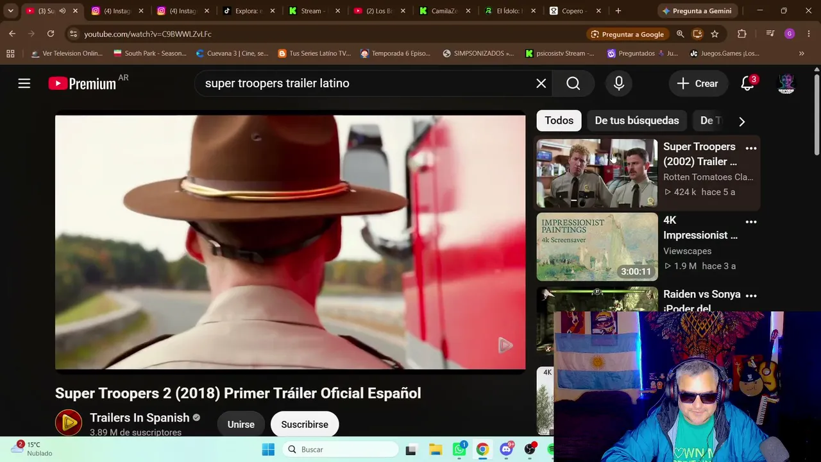821x462 pixels.
Task: Click Preguntar a Google lens button
Action: tap(627, 34)
